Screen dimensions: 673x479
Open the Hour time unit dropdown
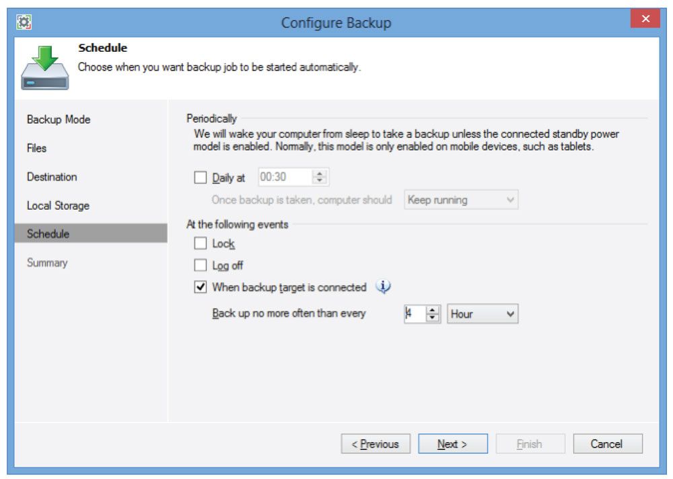tap(483, 314)
